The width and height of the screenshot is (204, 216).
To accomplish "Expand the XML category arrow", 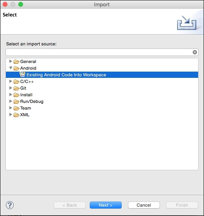I will click(x=11, y=114).
